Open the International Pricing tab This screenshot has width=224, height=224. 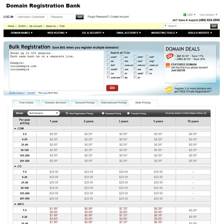114,103
